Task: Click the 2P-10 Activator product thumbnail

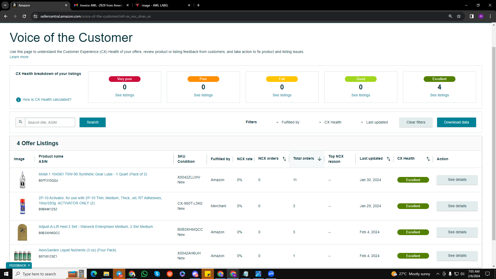Action: coord(22,206)
